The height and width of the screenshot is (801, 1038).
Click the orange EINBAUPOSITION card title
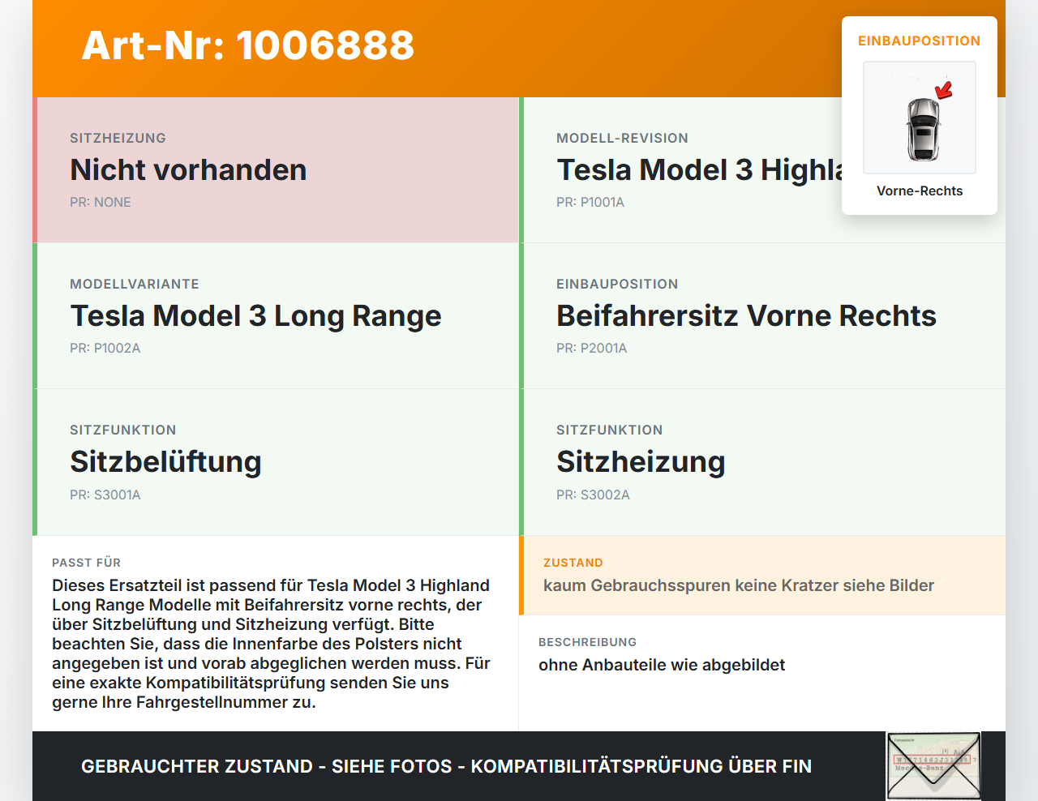click(920, 41)
